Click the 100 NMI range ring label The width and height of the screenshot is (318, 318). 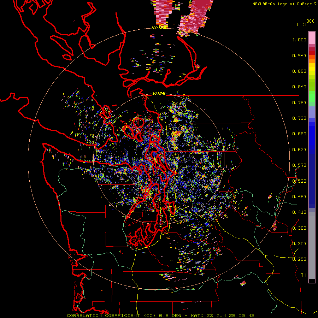159,28
